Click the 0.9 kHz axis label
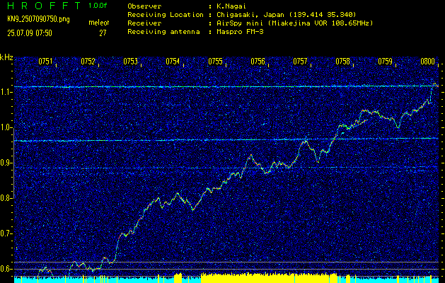The image size is (445, 283). click(5, 163)
